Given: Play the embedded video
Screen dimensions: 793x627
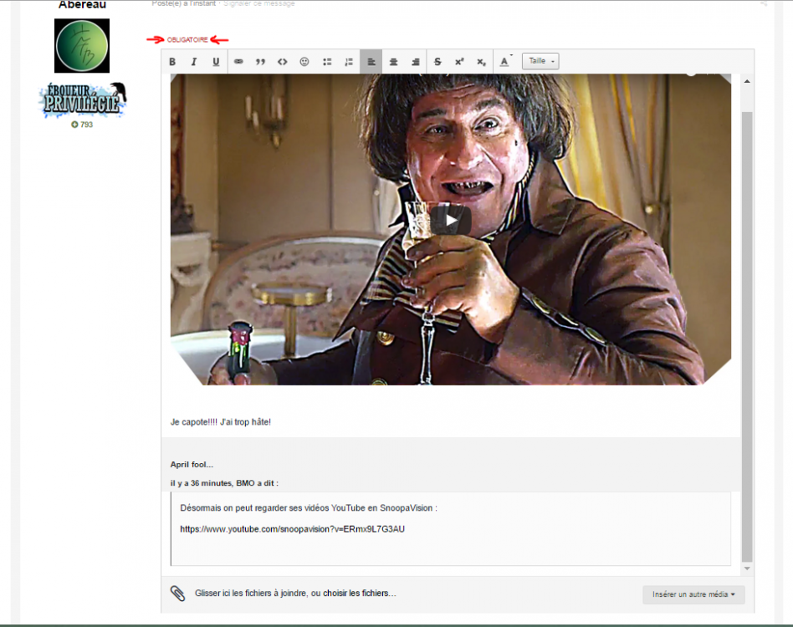Looking at the screenshot, I should 450,221.
